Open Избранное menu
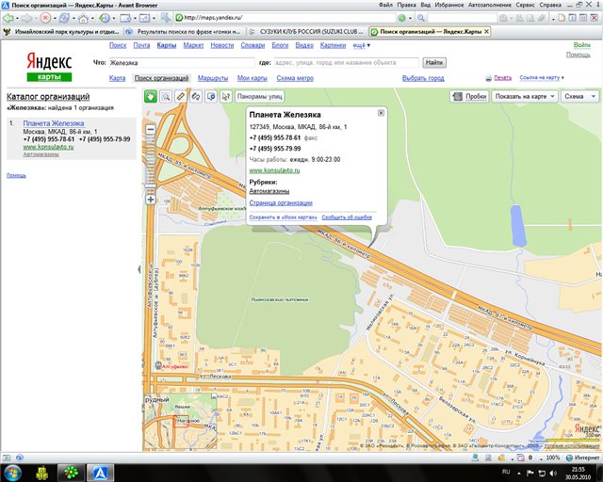The width and height of the screenshot is (603, 482). point(449,5)
